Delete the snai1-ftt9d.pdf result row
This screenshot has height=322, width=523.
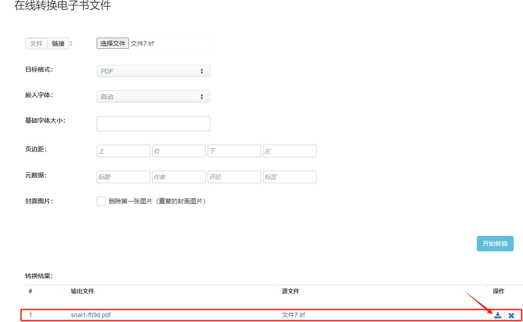[511, 315]
